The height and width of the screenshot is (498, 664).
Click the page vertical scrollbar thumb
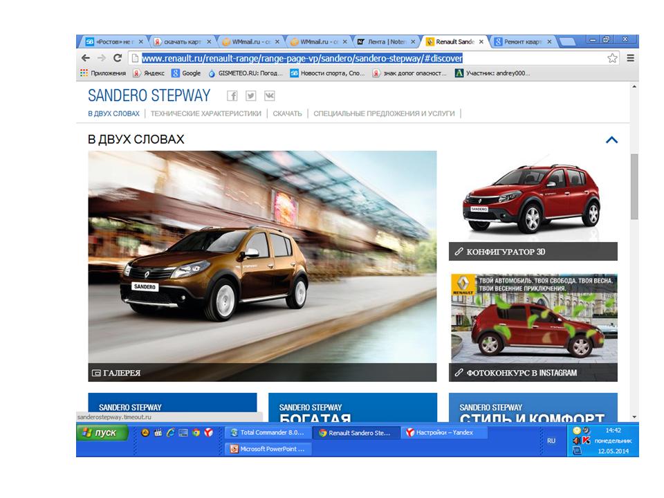click(634, 186)
